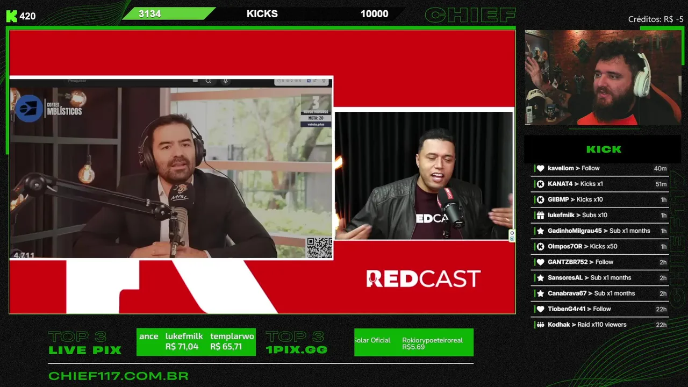Click the QR code on the video

[319, 247]
